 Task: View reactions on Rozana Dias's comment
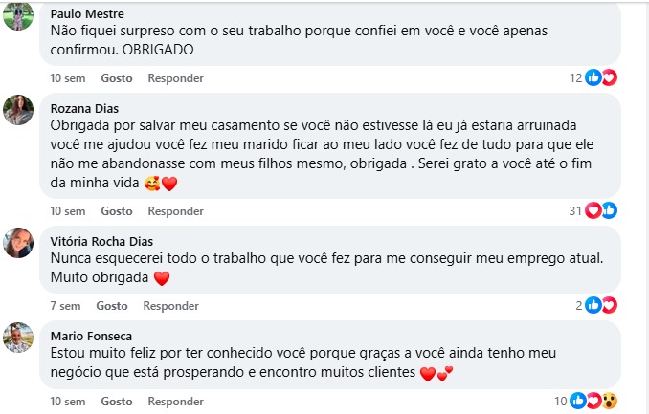601,210
